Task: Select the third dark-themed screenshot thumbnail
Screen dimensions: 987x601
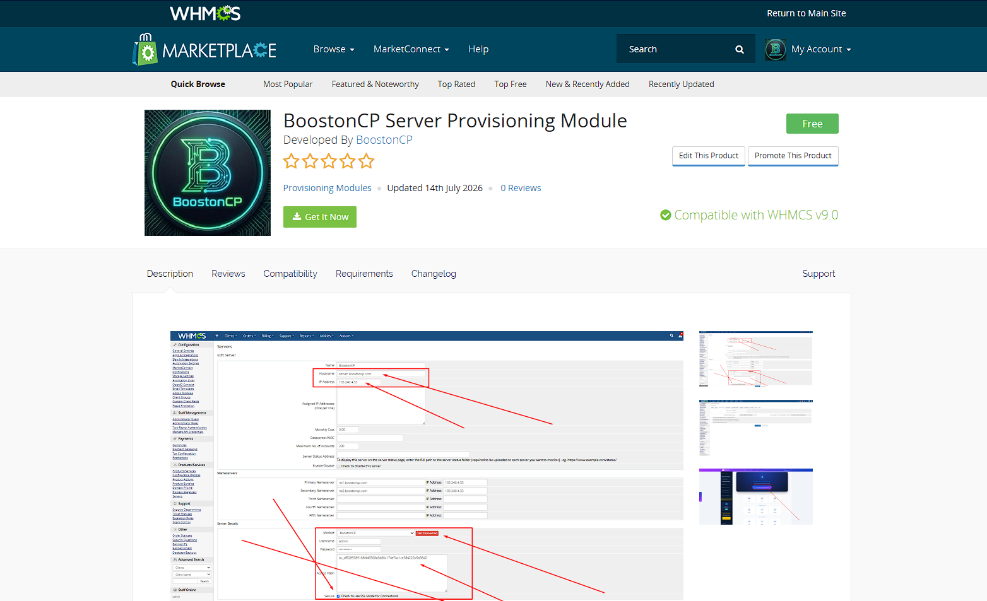Action: click(756, 496)
